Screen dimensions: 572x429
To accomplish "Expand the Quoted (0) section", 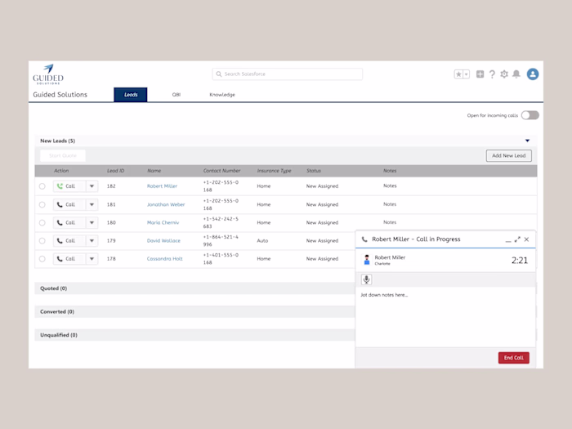I will coord(194,288).
